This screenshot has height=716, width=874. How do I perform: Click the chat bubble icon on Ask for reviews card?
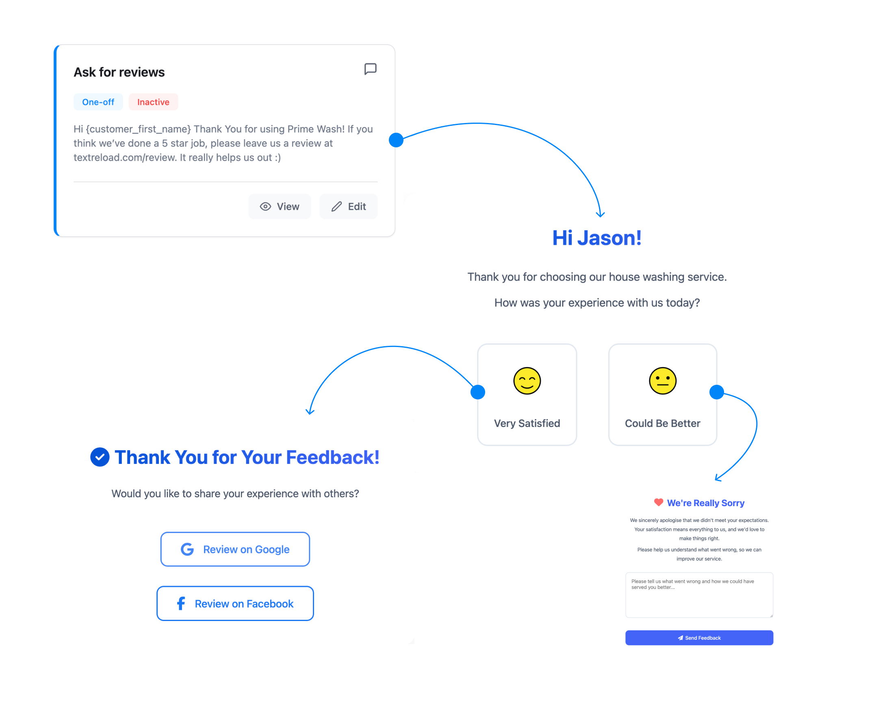370,69
